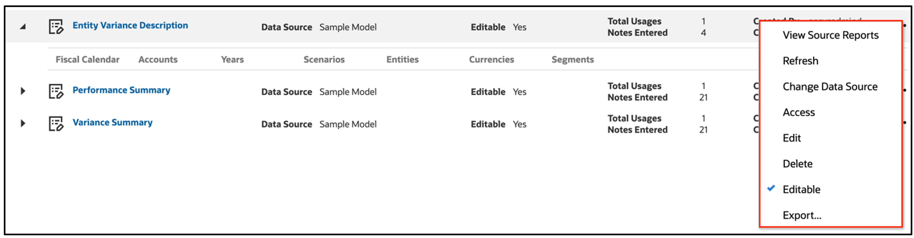The image size is (914, 238).
Task: Expand the Variance Summary row
Action: (23, 123)
